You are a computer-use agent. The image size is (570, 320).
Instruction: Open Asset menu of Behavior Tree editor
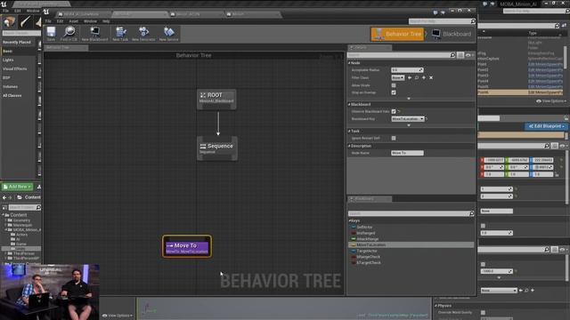73,21
